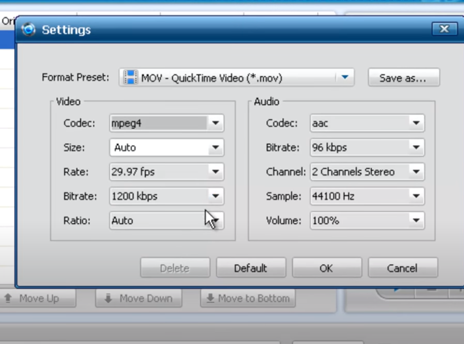Open the Channel 2 Channels Stereo dropdown
464x344 pixels.
pyautogui.click(x=367, y=172)
